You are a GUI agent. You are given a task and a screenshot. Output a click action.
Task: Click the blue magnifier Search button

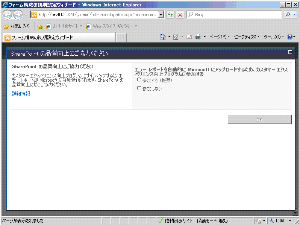(288, 15)
